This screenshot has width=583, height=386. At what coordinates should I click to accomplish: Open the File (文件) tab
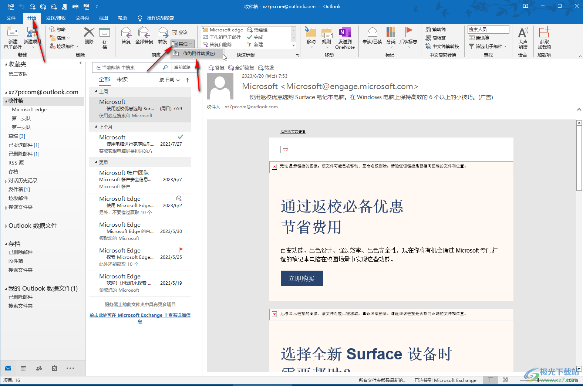[11, 18]
